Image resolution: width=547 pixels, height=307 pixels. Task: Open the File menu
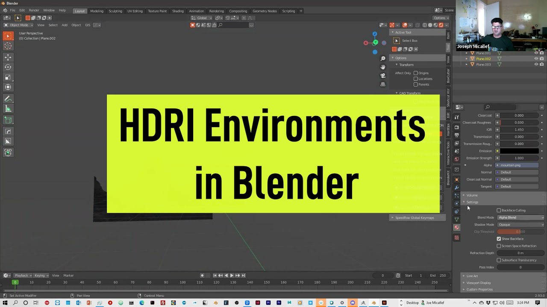click(12, 11)
